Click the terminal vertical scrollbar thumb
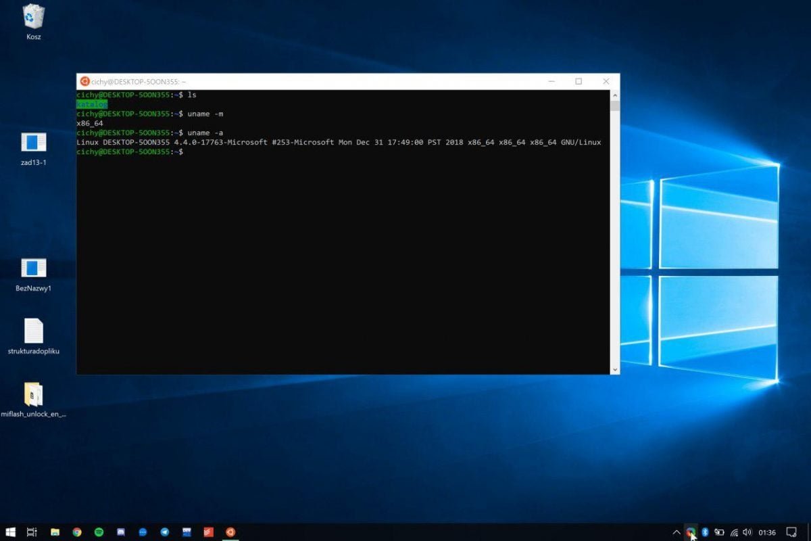The width and height of the screenshot is (811, 541). 615,105
